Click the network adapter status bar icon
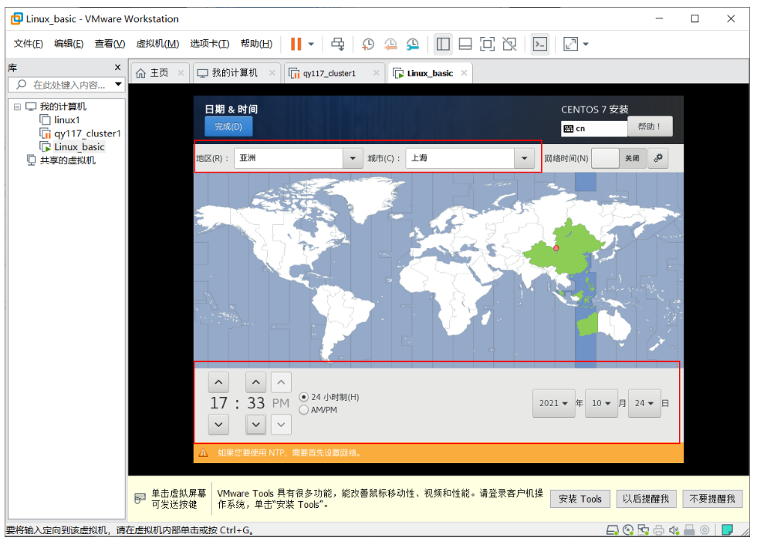Viewport: 757px width, 541px height. pos(643,530)
